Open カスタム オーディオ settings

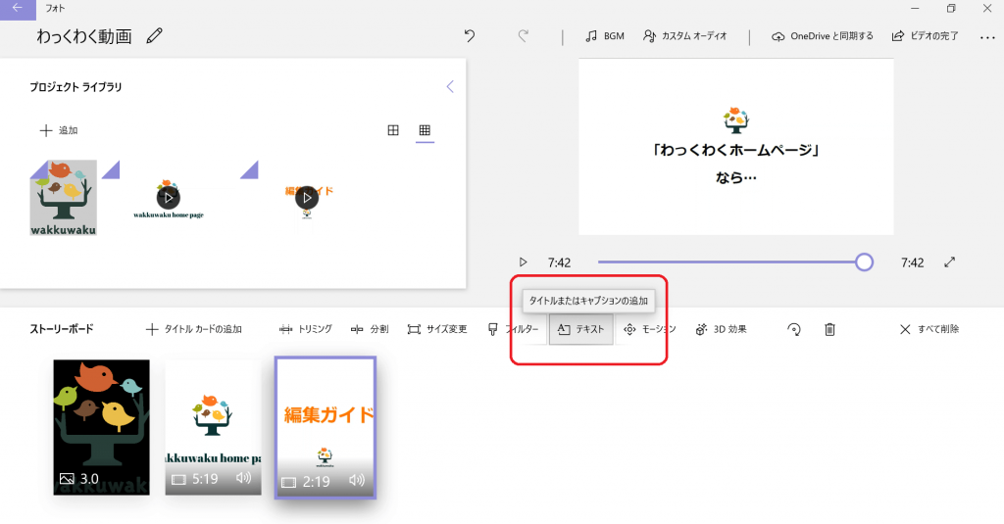[684, 36]
